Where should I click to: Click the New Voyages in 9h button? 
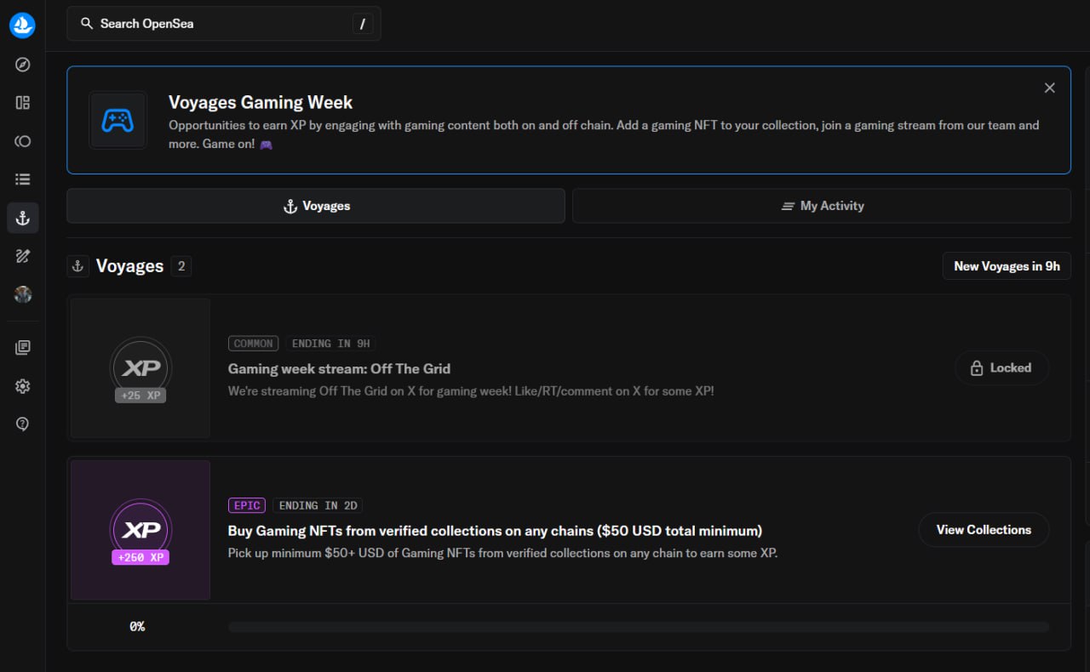pos(1007,266)
